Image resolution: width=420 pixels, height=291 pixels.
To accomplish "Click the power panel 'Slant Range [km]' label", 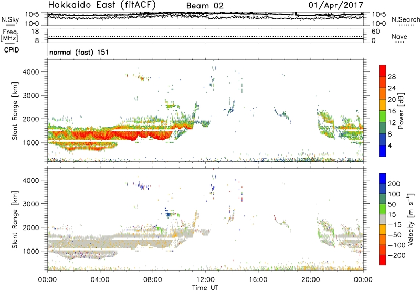I will 15,111.
